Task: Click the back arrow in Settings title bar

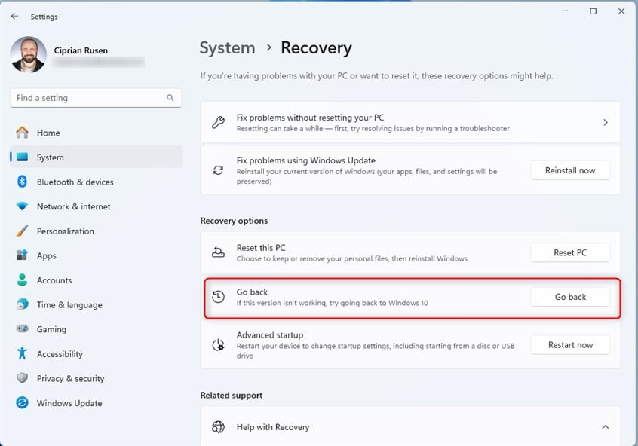Action: (x=14, y=17)
